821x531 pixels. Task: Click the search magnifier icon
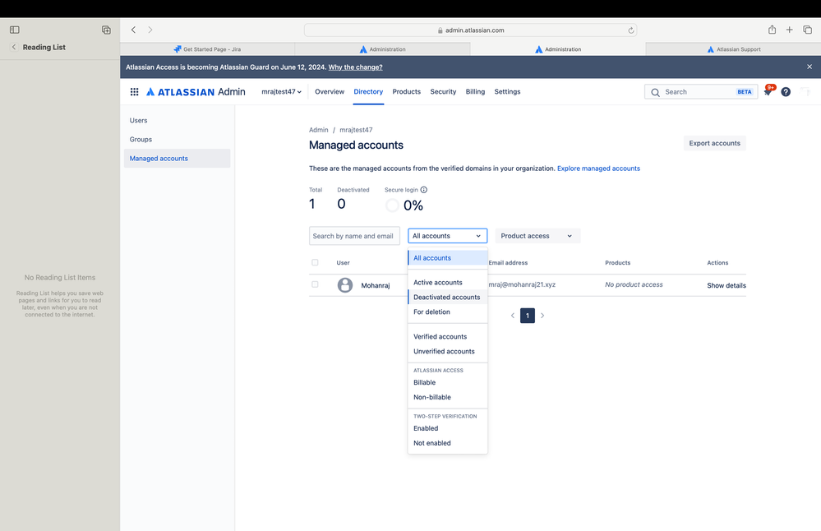coord(655,92)
